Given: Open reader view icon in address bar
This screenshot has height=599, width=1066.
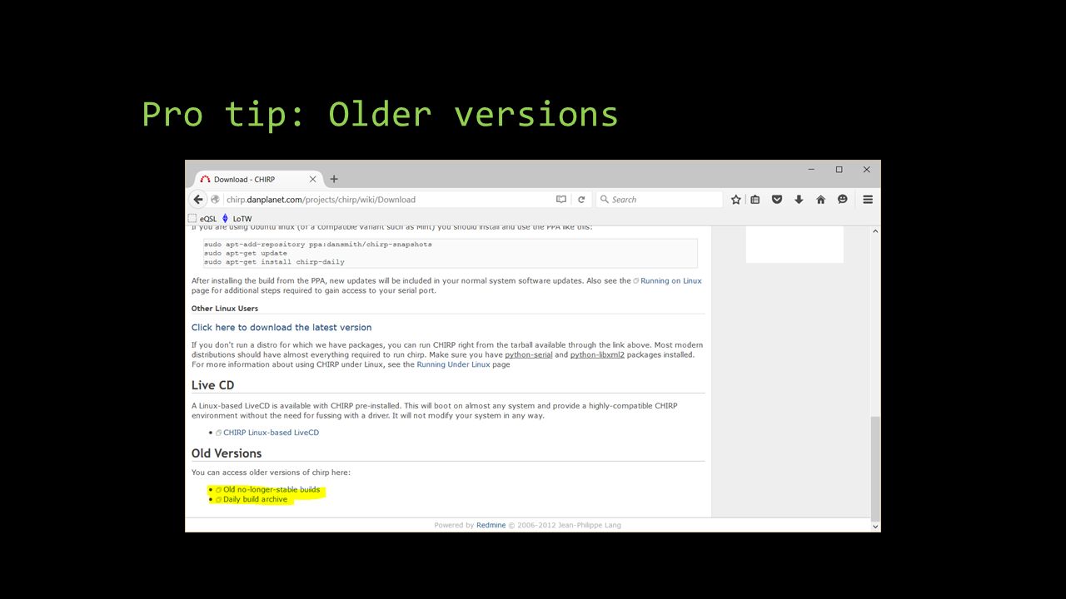Looking at the screenshot, I should 561,200.
